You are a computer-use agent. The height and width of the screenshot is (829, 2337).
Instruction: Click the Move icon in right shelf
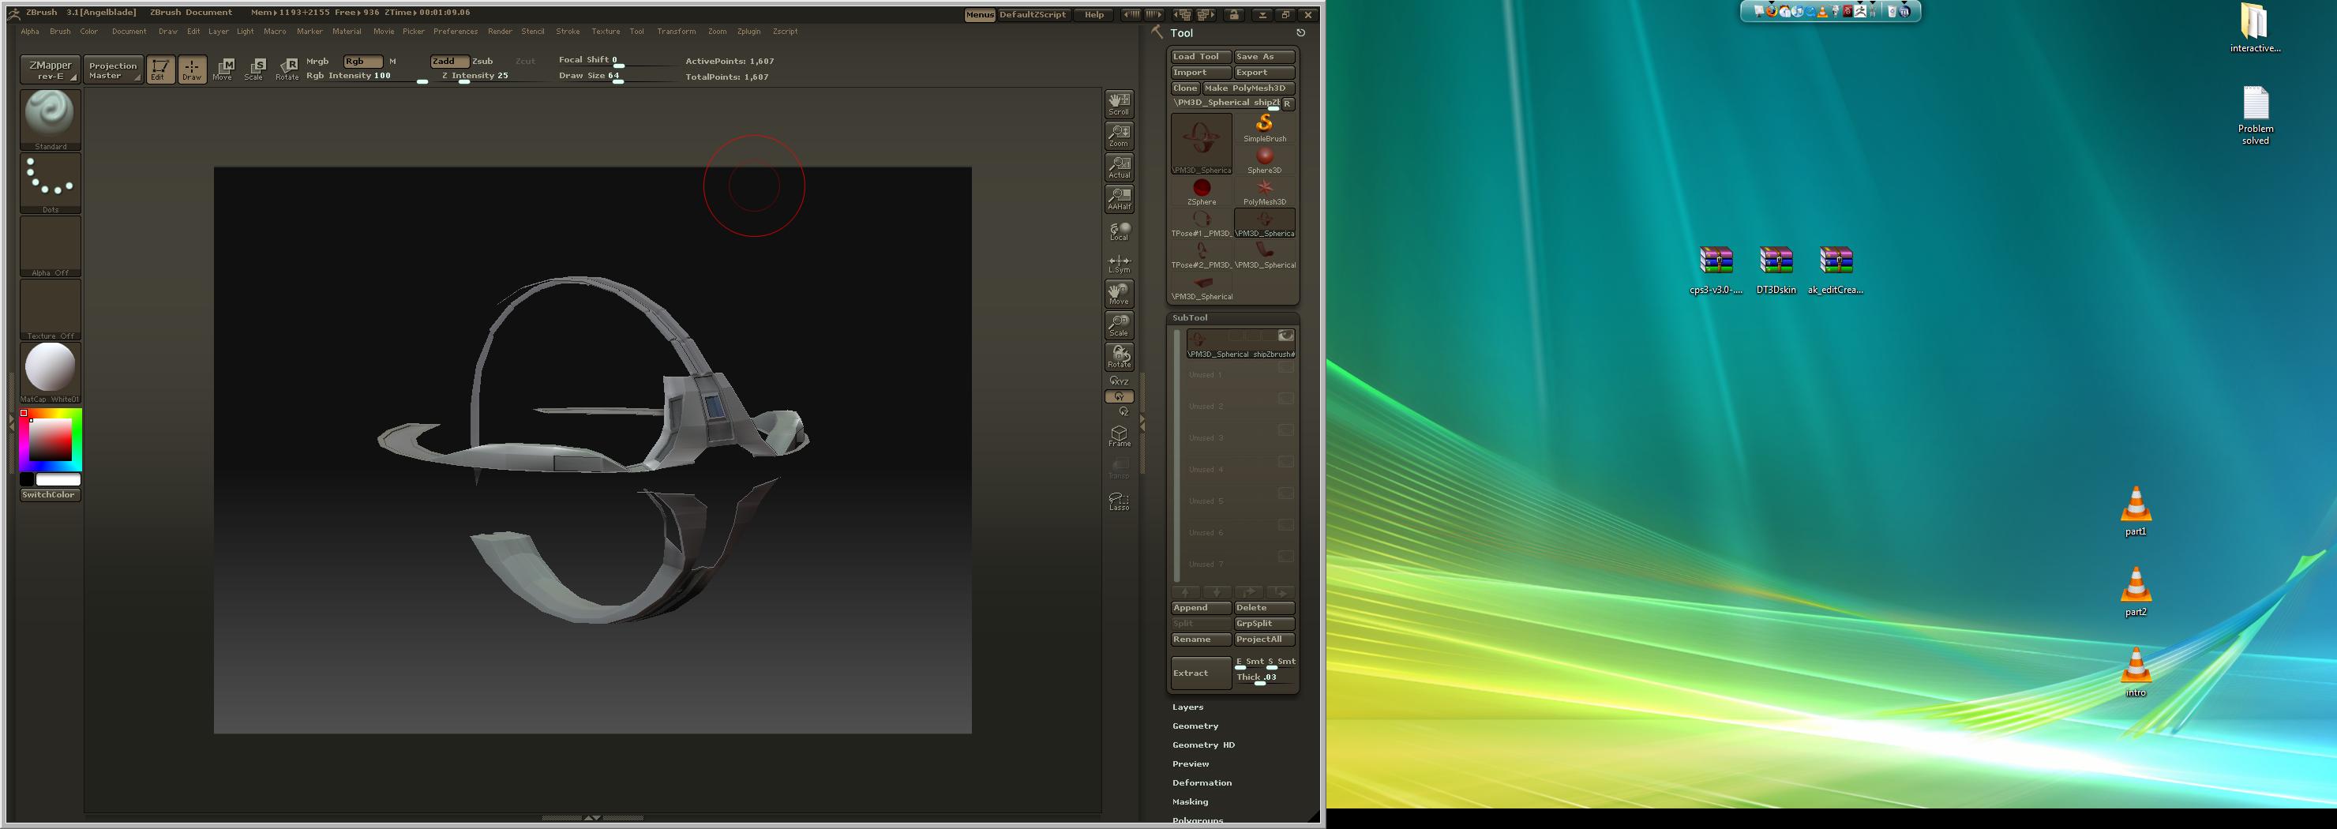(x=1120, y=293)
